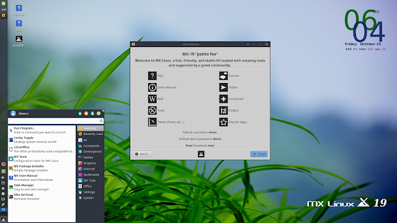Viewport: 397px width, 223px height.
Task: Open the Codecs installer icon
Action: pos(223,110)
